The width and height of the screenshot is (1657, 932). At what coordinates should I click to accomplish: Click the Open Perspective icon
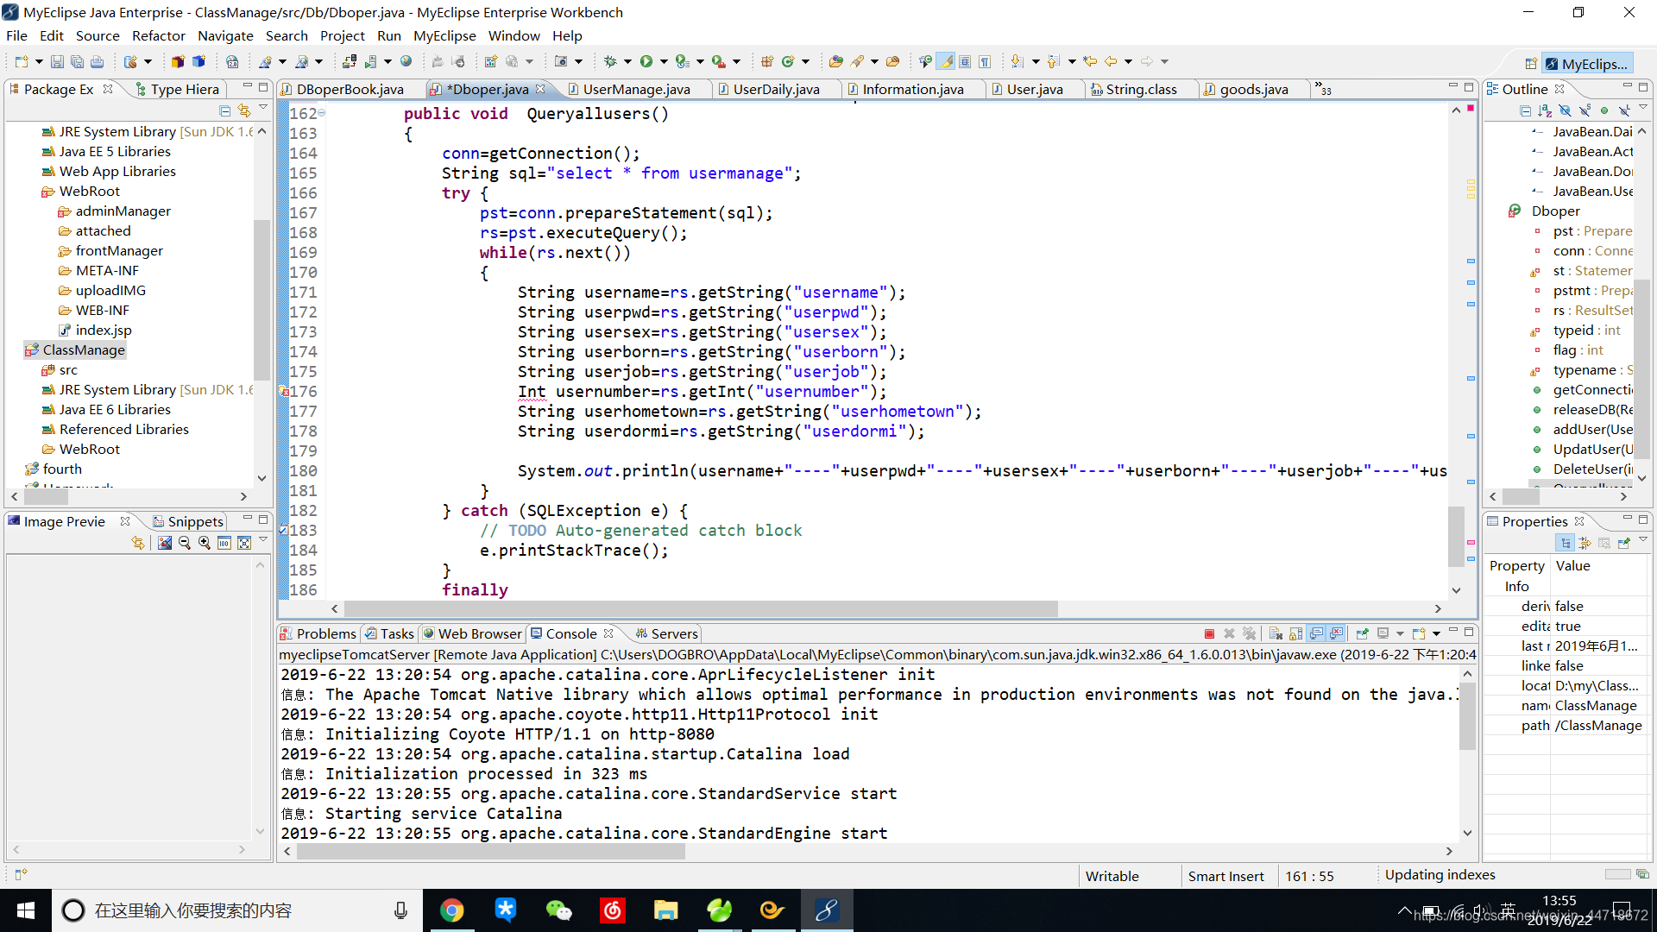click(x=1531, y=64)
